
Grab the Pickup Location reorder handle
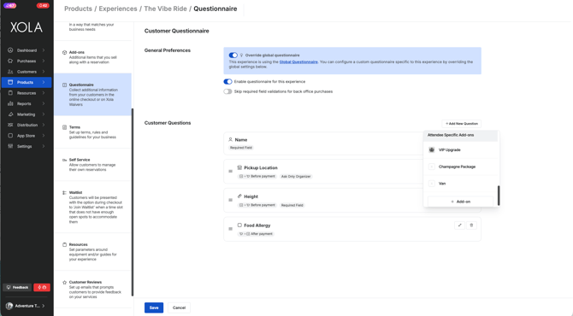tap(231, 171)
